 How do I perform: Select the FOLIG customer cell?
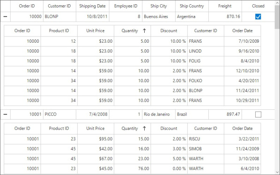(x=206, y=61)
